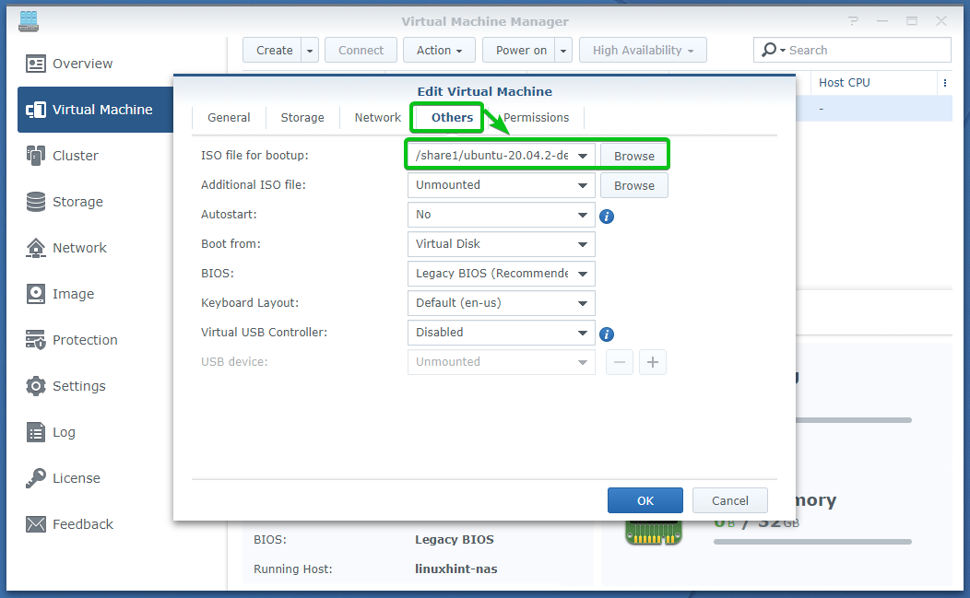970x598 pixels.
Task: Click the License key sidebar icon
Action: [x=35, y=478]
